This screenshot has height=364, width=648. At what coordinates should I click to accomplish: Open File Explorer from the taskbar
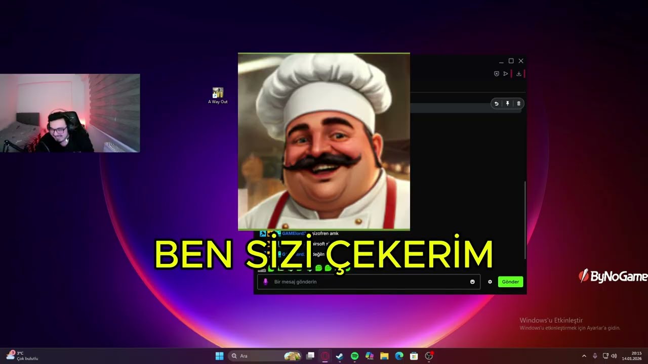coord(384,356)
